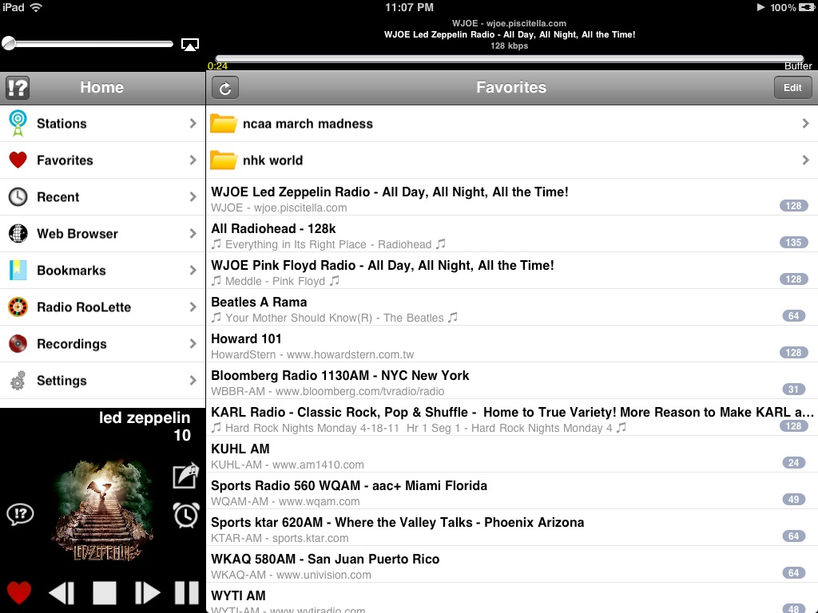Play KUHL AM station
This screenshot has width=818, height=613.
pos(512,454)
